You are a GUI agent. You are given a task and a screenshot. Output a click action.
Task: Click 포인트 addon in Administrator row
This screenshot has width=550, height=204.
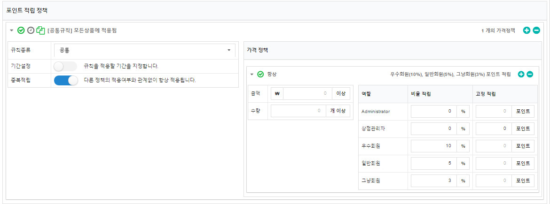coord(523,111)
